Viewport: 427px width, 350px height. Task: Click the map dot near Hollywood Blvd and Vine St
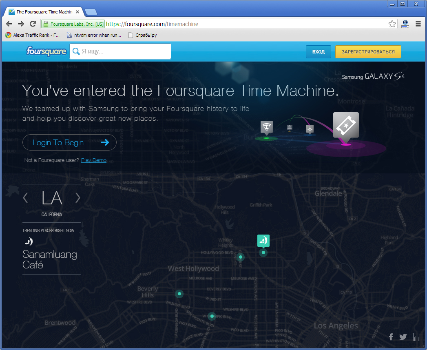click(x=241, y=257)
